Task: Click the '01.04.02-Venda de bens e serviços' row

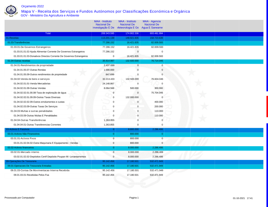Action: click(30, 79)
